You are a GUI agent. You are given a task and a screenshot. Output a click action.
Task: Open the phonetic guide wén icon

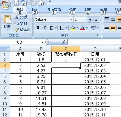93,28
